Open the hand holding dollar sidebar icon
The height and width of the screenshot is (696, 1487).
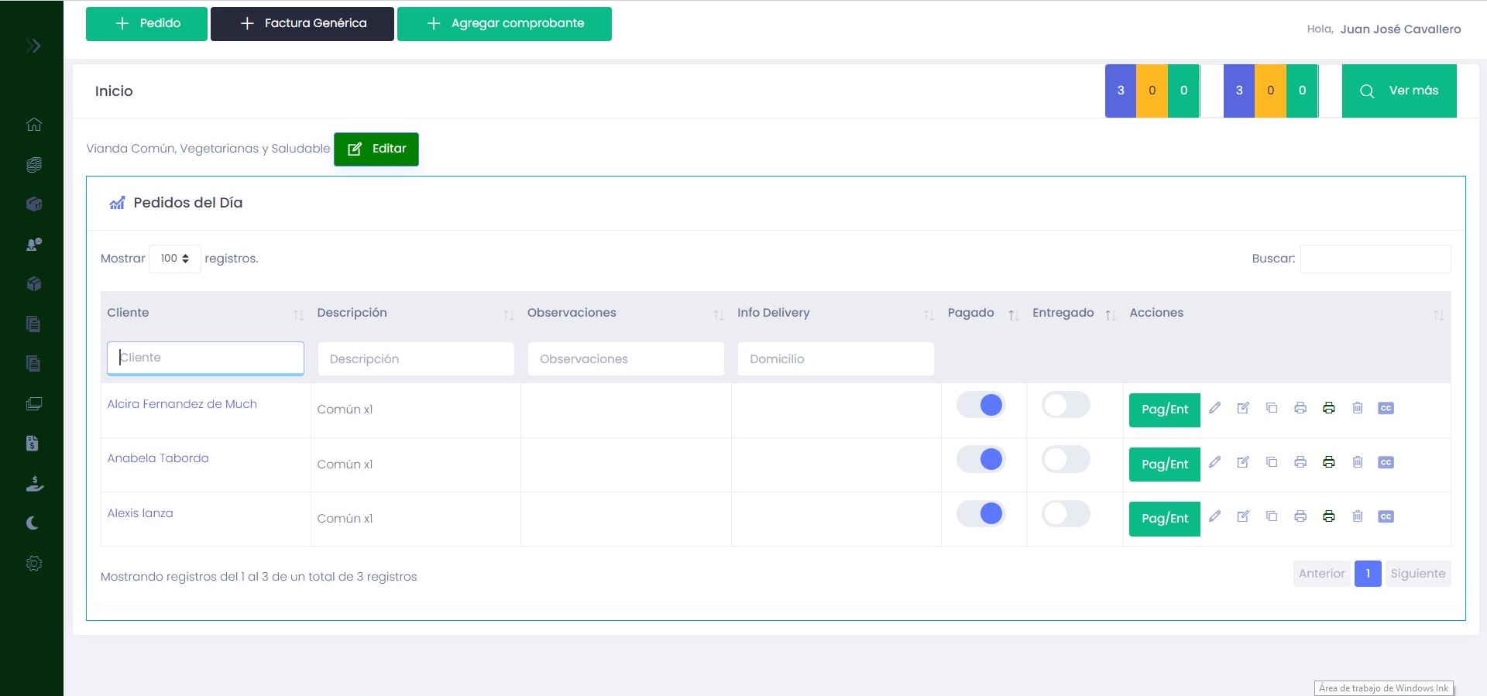(x=34, y=484)
